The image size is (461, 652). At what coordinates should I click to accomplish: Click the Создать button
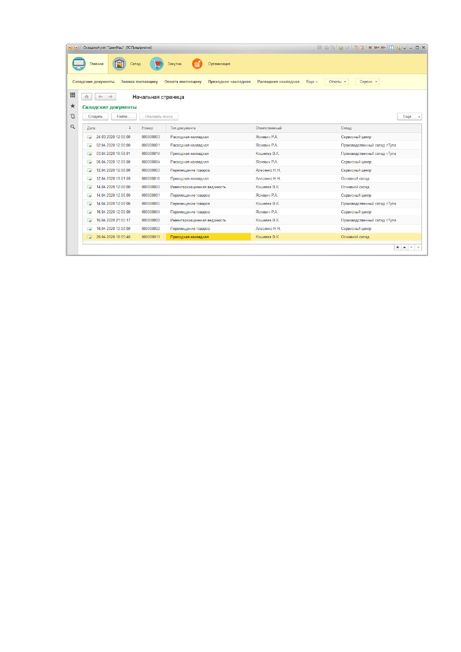(x=95, y=117)
